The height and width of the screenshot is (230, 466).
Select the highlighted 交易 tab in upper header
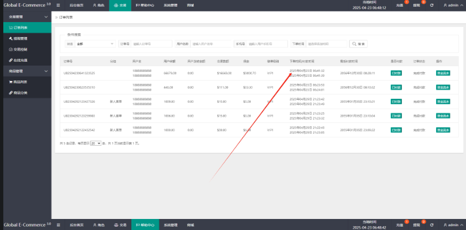tap(120, 6)
